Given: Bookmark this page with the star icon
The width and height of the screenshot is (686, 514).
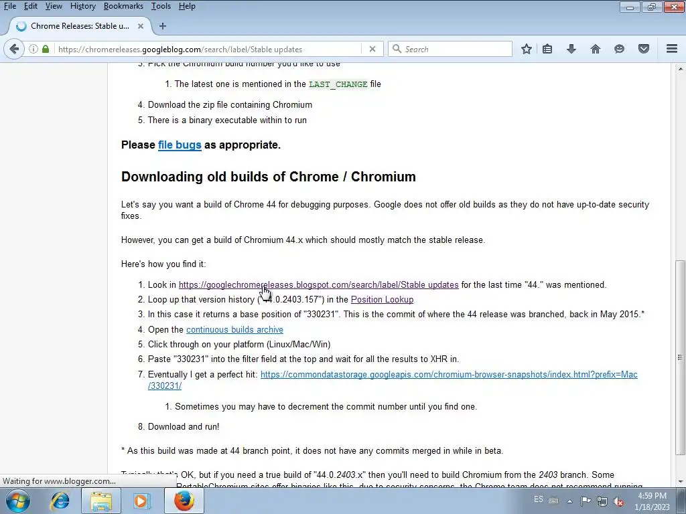Looking at the screenshot, I should click(527, 49).
